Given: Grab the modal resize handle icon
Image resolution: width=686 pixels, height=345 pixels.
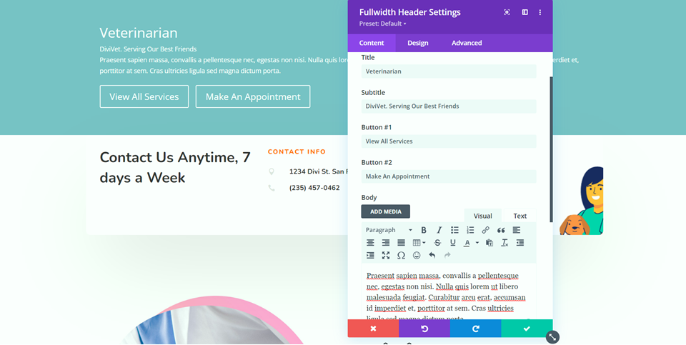Looking at the screenshot, I should pos(552,337).
